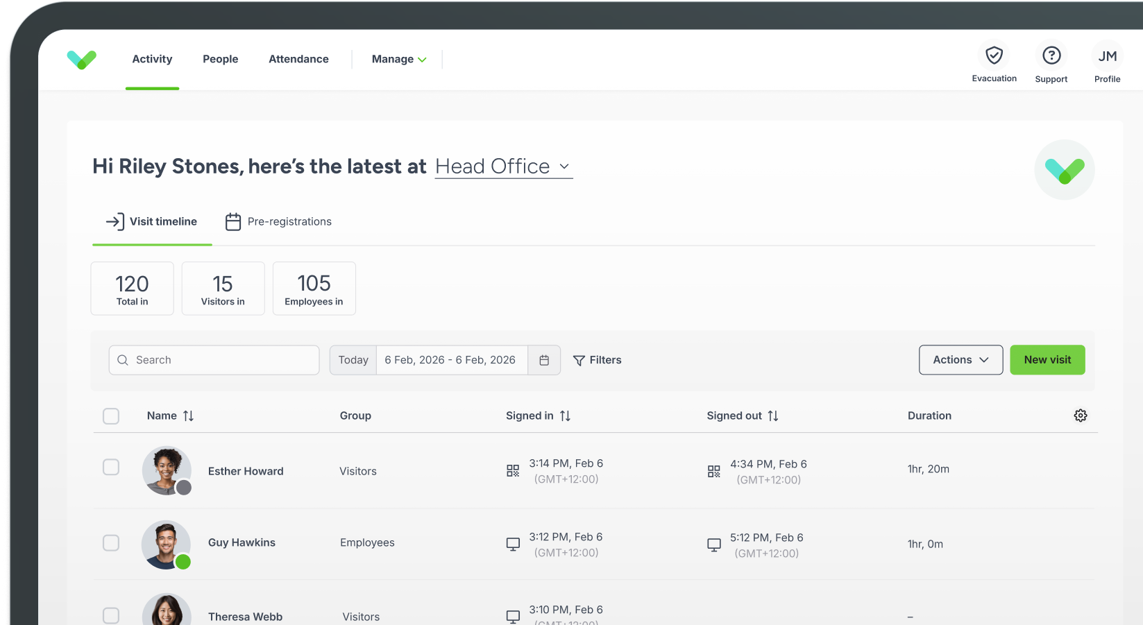Click Guy Hawkins' '1hr, 0m' duration
Viewport: 1143px width, 625px height.
tap(925, 545)
